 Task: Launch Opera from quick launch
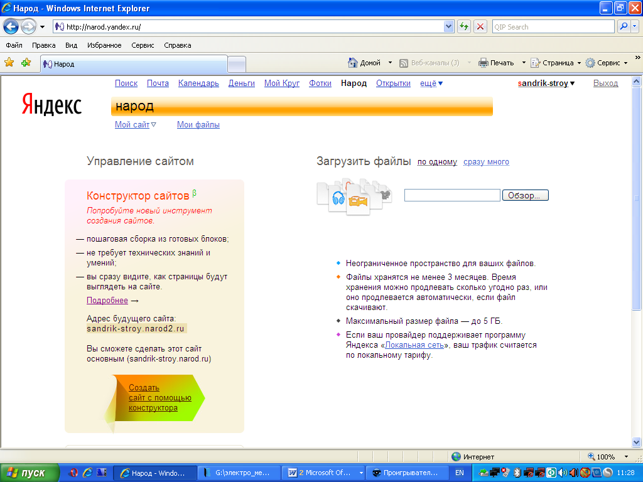[x=73, y=473]
